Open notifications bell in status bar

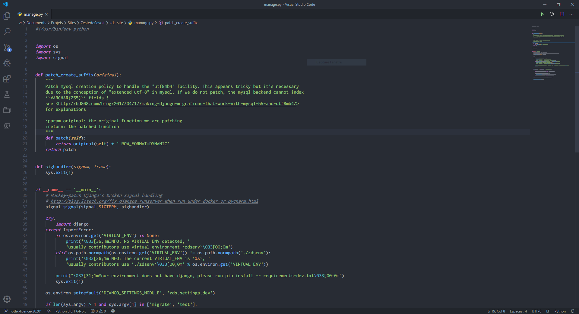click(573, 311)
